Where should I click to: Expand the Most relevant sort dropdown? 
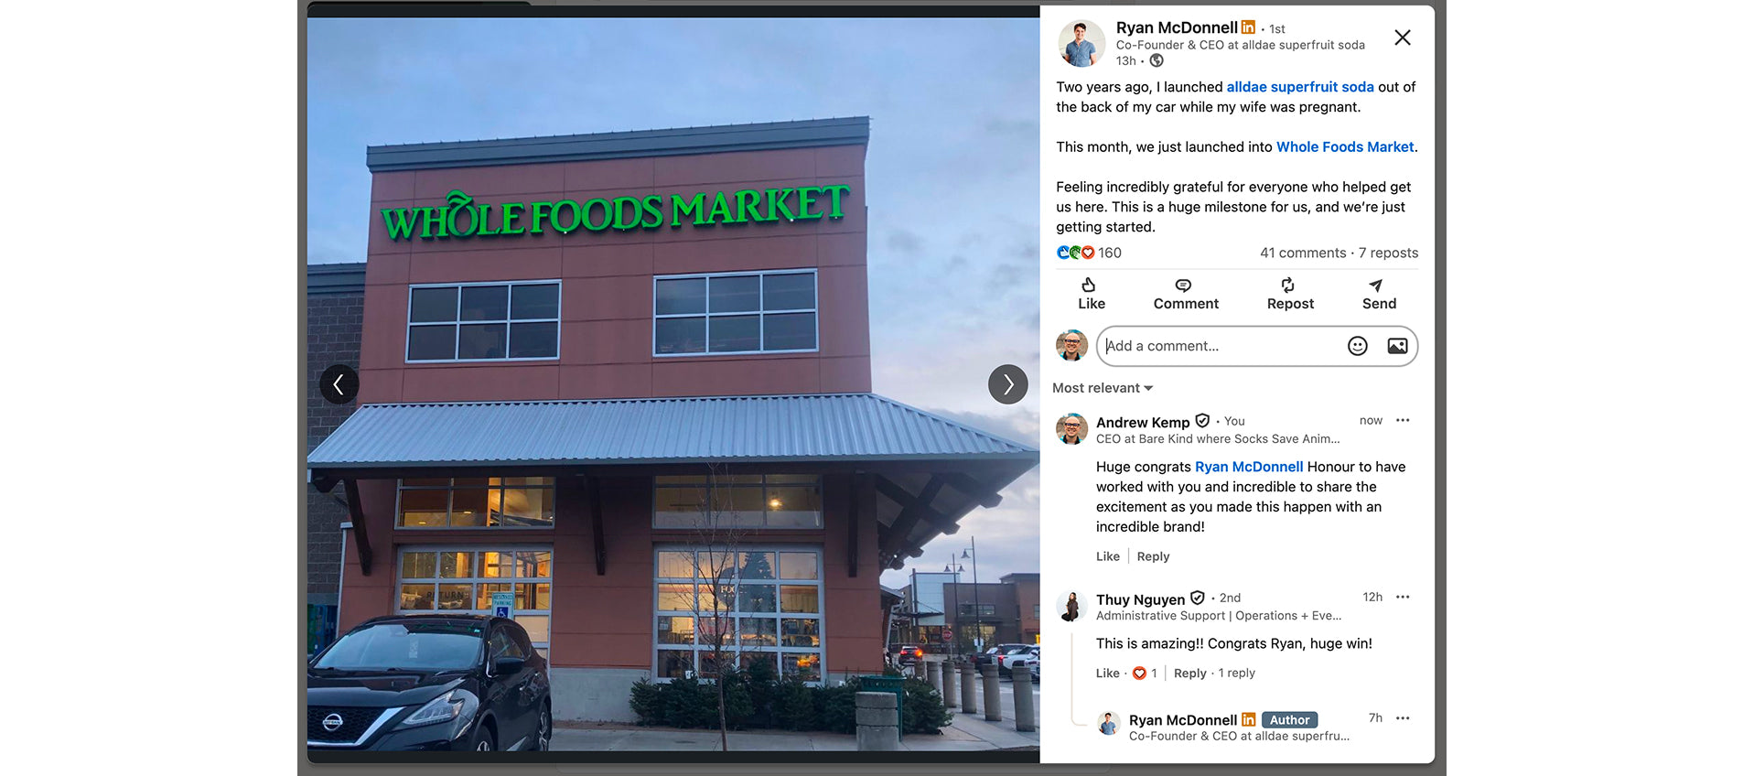point(1103,388)
